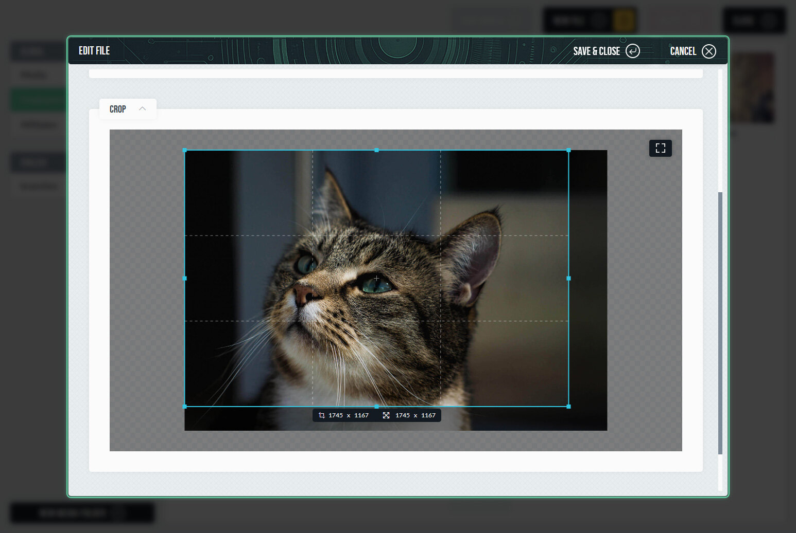Collapse the Crop section chevron
Screen dimensions: 796x533
(143, 108)
